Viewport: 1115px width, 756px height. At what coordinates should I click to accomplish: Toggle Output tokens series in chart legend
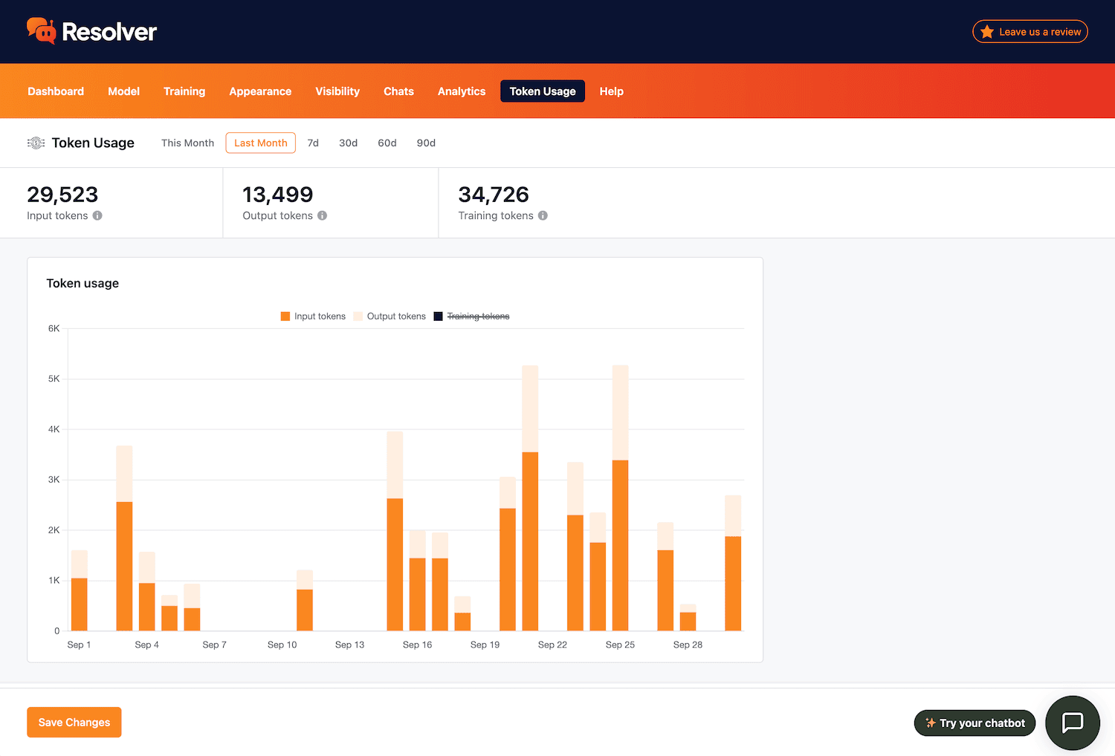[x=390, y=316]
